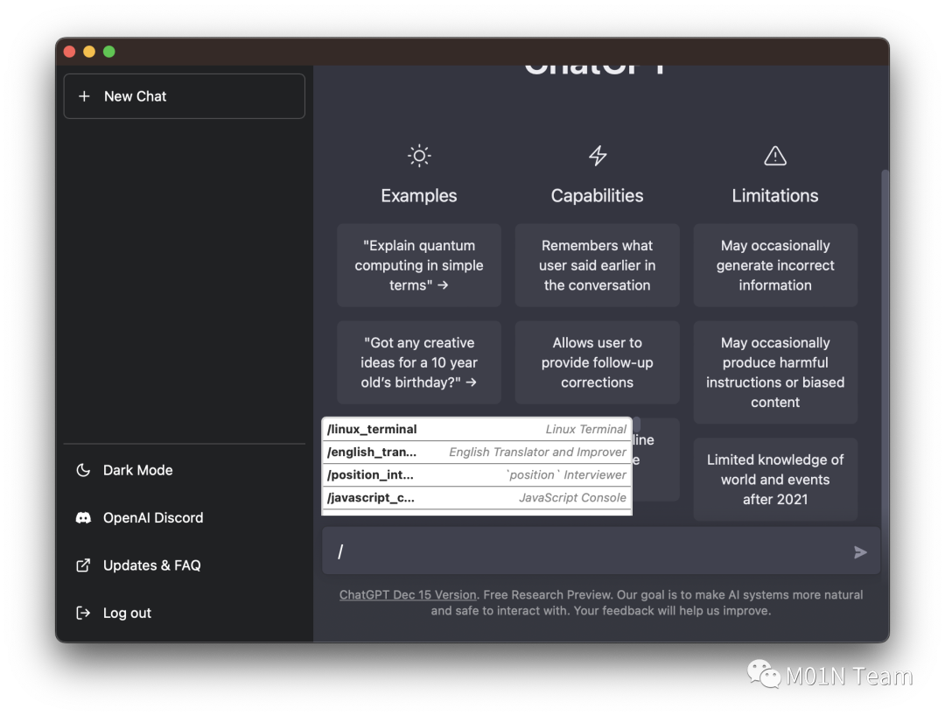Maximize the window with the green button
945x716 pixels.
point(109,52)
